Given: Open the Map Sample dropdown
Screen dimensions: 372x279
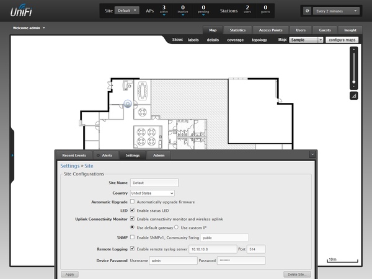Looking at the screenshot, I should (x=306, y=40).
